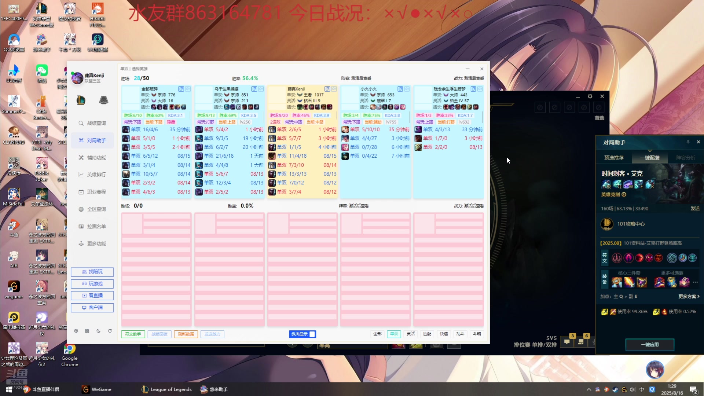
Task: Select the 乱斗 queue filter
Action: [460, 334]
